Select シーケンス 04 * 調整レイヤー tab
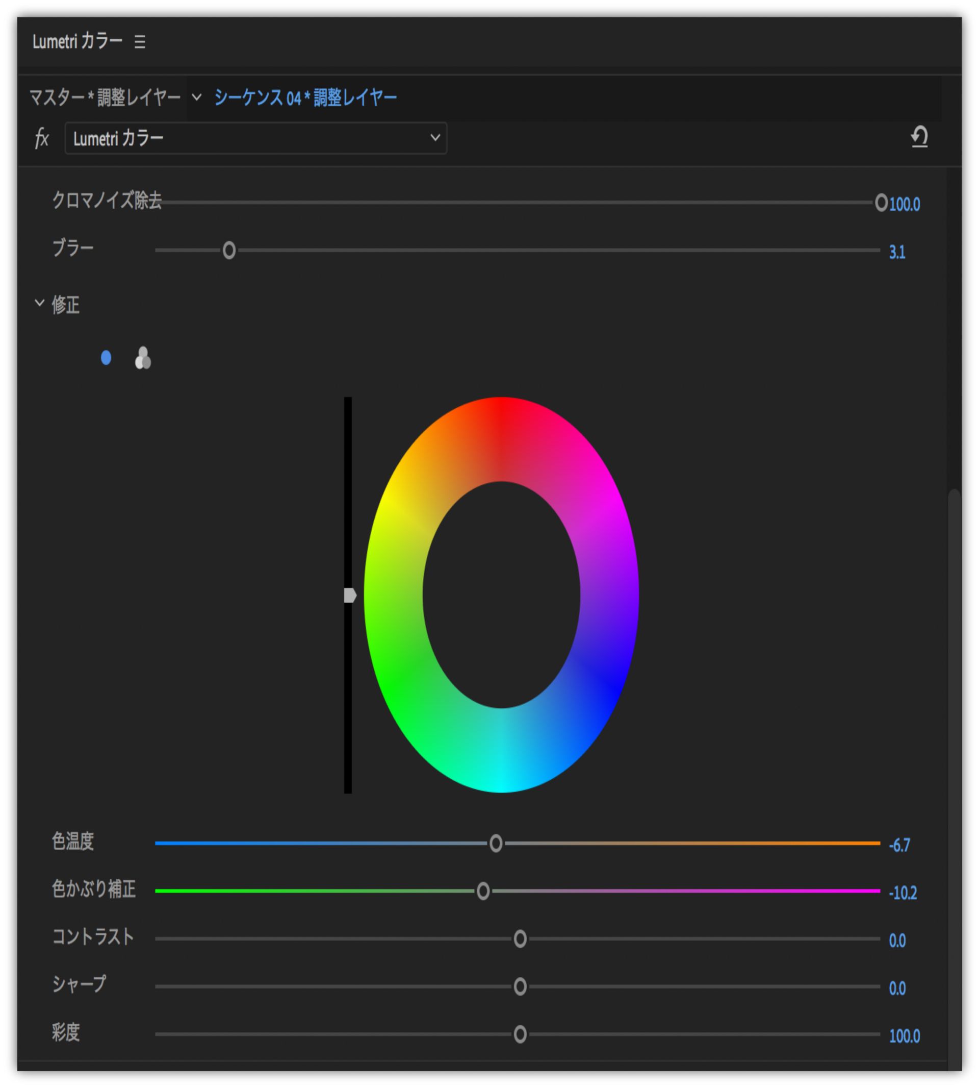 (x=305, y=98)
